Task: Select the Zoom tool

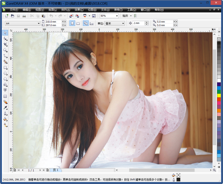Action: coord(5,50)
